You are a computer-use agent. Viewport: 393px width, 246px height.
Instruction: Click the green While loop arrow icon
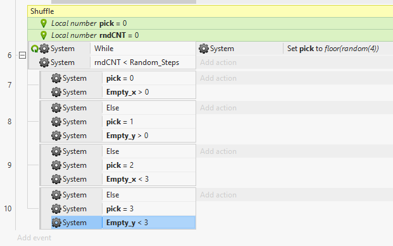point(34,49)
